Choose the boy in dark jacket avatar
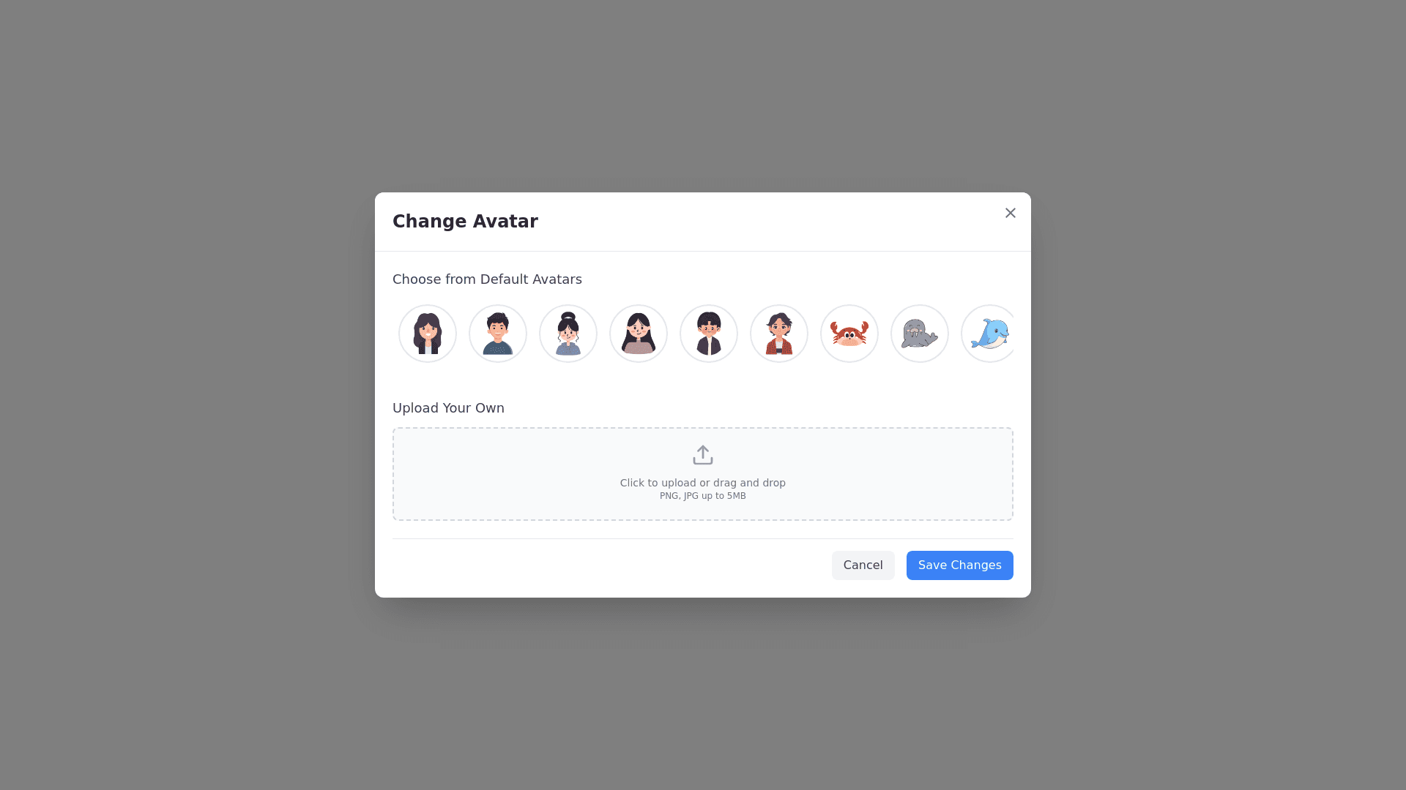 click(709, 334)
